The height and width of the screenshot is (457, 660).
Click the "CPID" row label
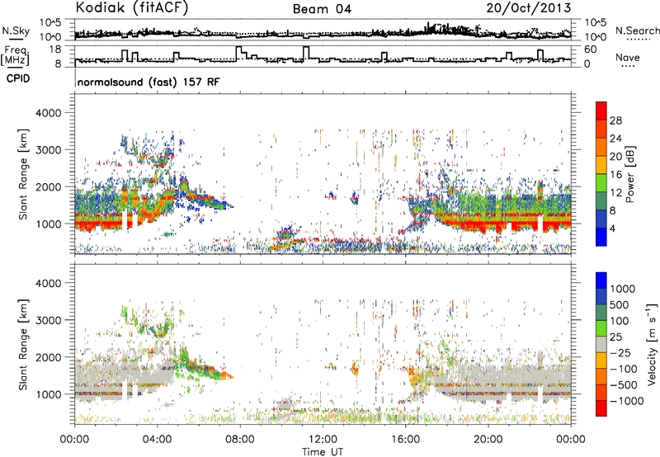(18, 78)
